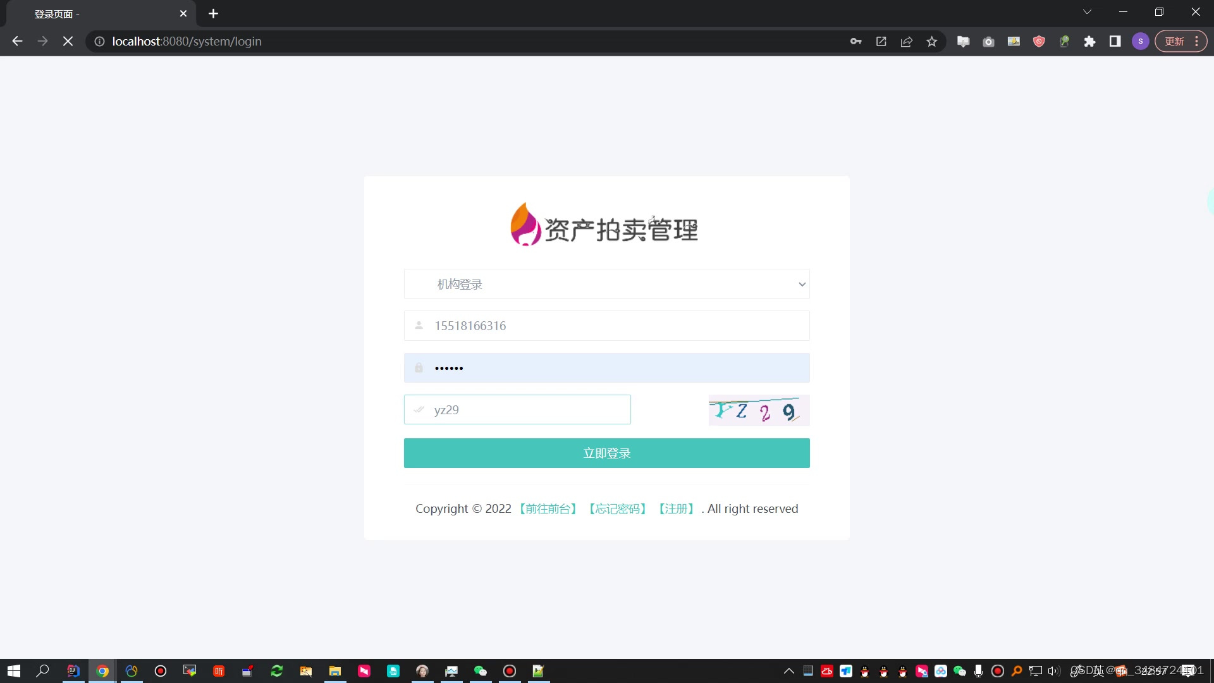Screen dimensions: 1214x683
Task: Open the browser side panel icon
Action: click(1115, 41)
